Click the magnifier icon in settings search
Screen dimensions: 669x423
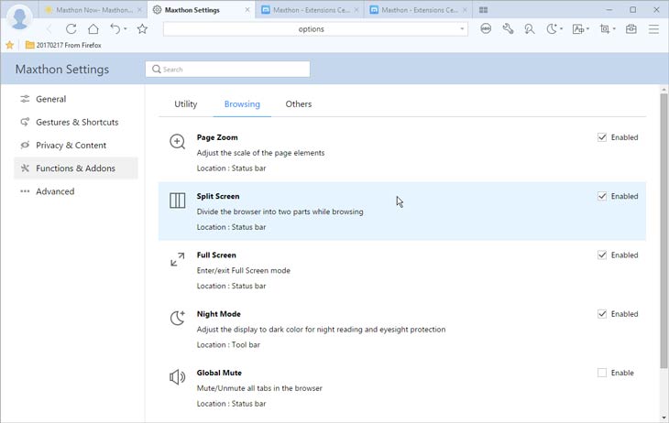pos(156,69)
